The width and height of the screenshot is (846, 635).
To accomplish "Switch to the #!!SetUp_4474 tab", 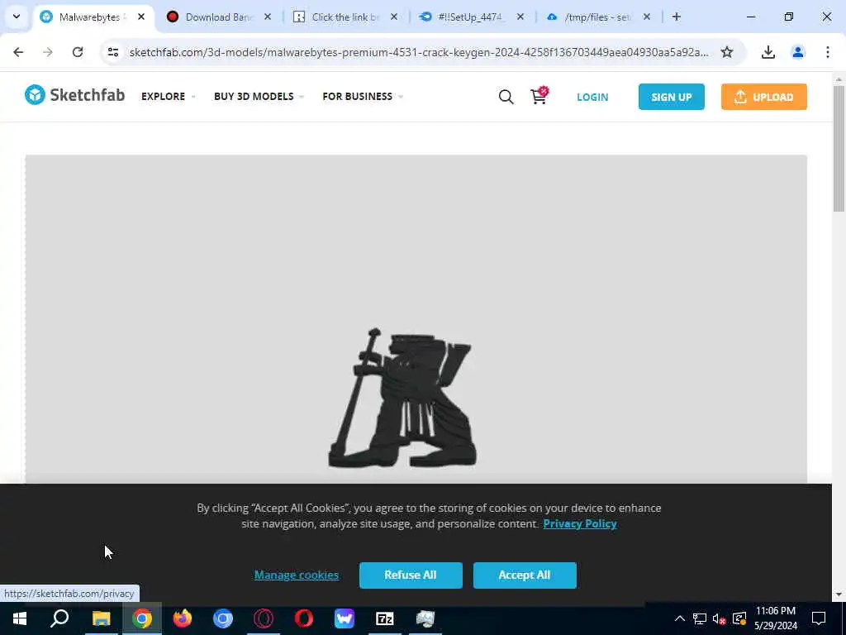I will point(472,17).
